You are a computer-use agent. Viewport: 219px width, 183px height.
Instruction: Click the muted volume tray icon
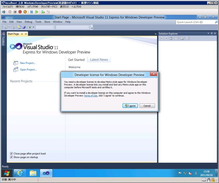coord(190,173)
